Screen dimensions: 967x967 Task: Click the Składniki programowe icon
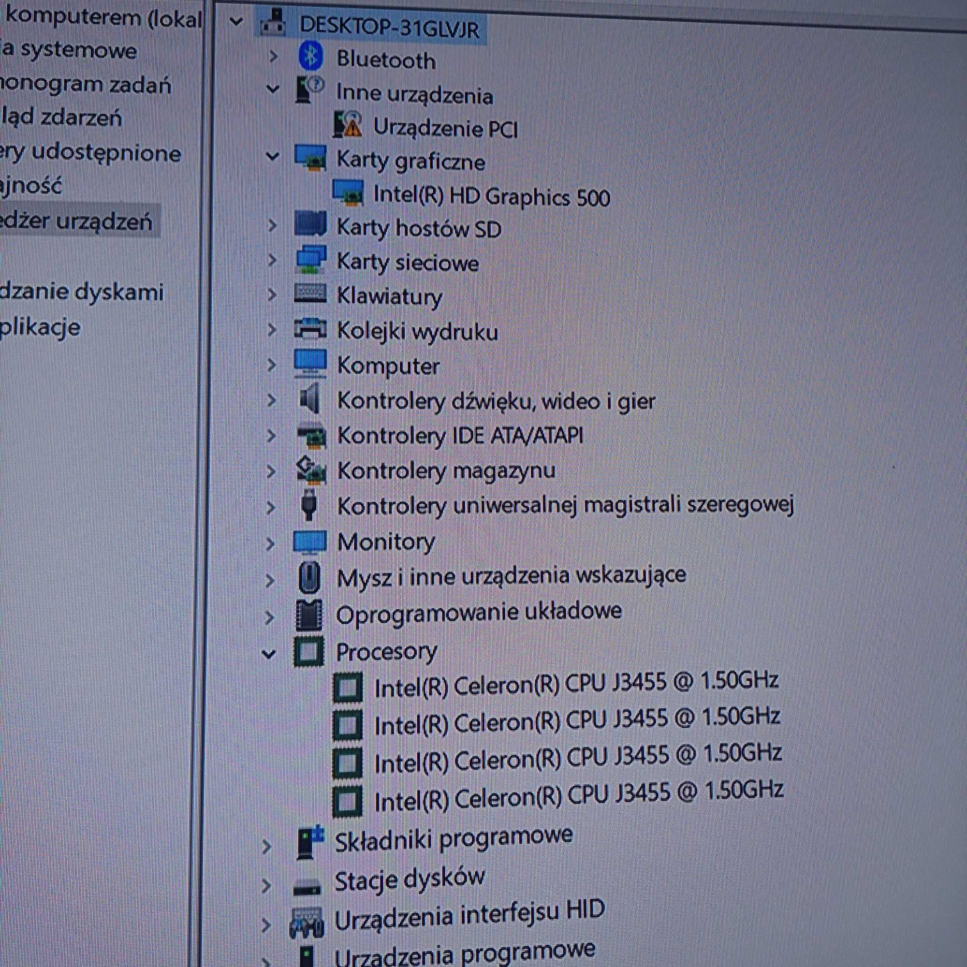pyautogui.click(x=310, y=842)
